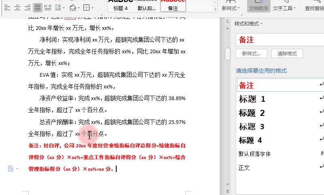Click the shading fill bucket icon
The width and height of the screenshot is (324, 195).
coord(72,8)
